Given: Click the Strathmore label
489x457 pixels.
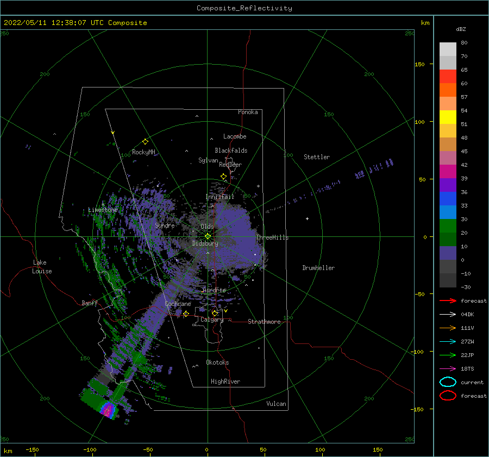Looking at the screenshot, I should click(x=264, y=322).
